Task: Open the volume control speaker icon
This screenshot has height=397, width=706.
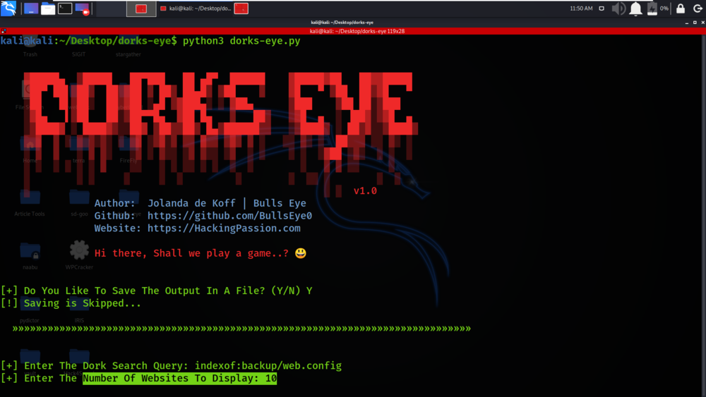Action: coord(618,8)
